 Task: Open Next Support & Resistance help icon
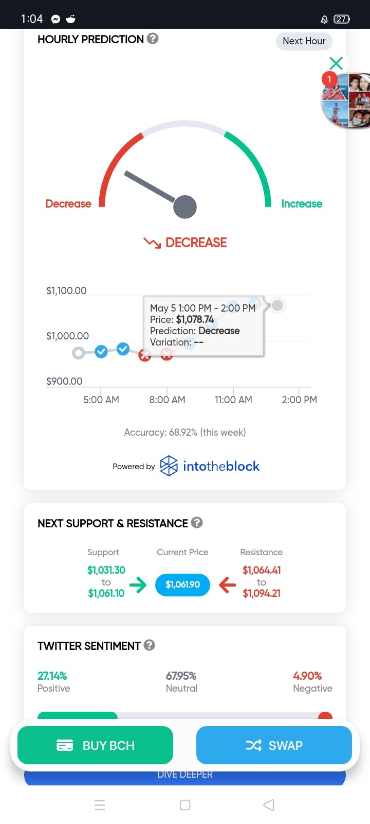tap(197, 523)
